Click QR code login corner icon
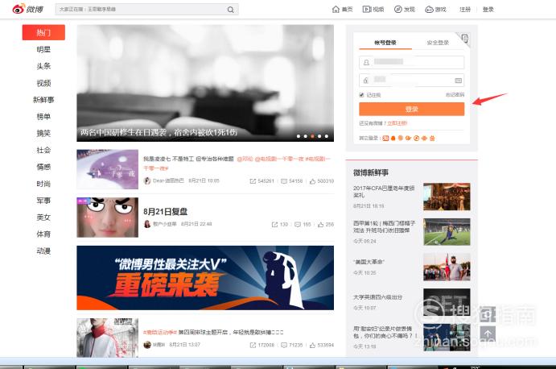556x369 pixels. [x=465, y=38]
